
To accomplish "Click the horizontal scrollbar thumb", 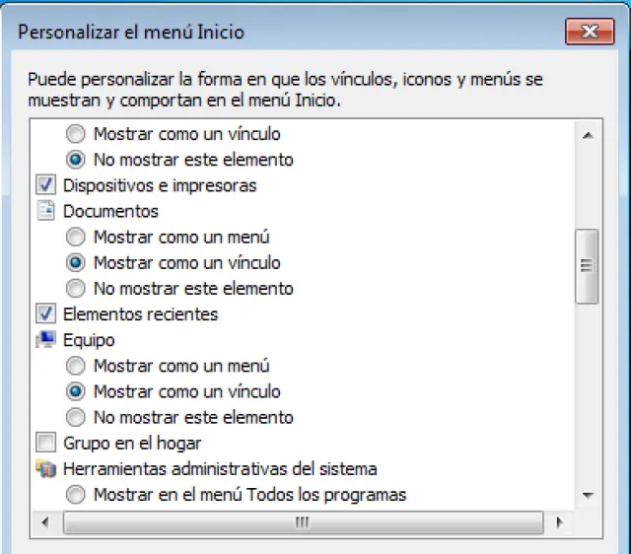I will pos(301,521).
